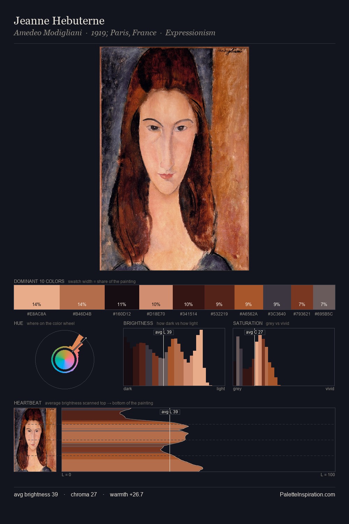Click the '1919; Paris, France' text

(x=124, y=33)
